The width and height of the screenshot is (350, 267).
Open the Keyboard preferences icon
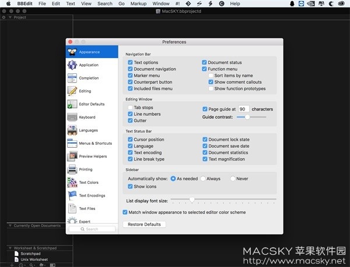72,118
